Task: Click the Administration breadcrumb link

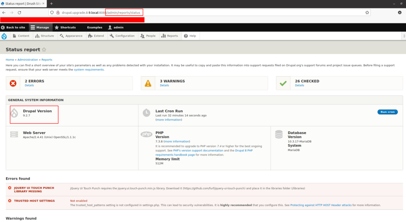Action: 28,60
